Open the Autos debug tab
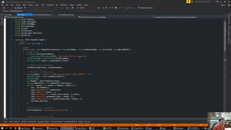The image size is (231, 130). click(5, 122)
